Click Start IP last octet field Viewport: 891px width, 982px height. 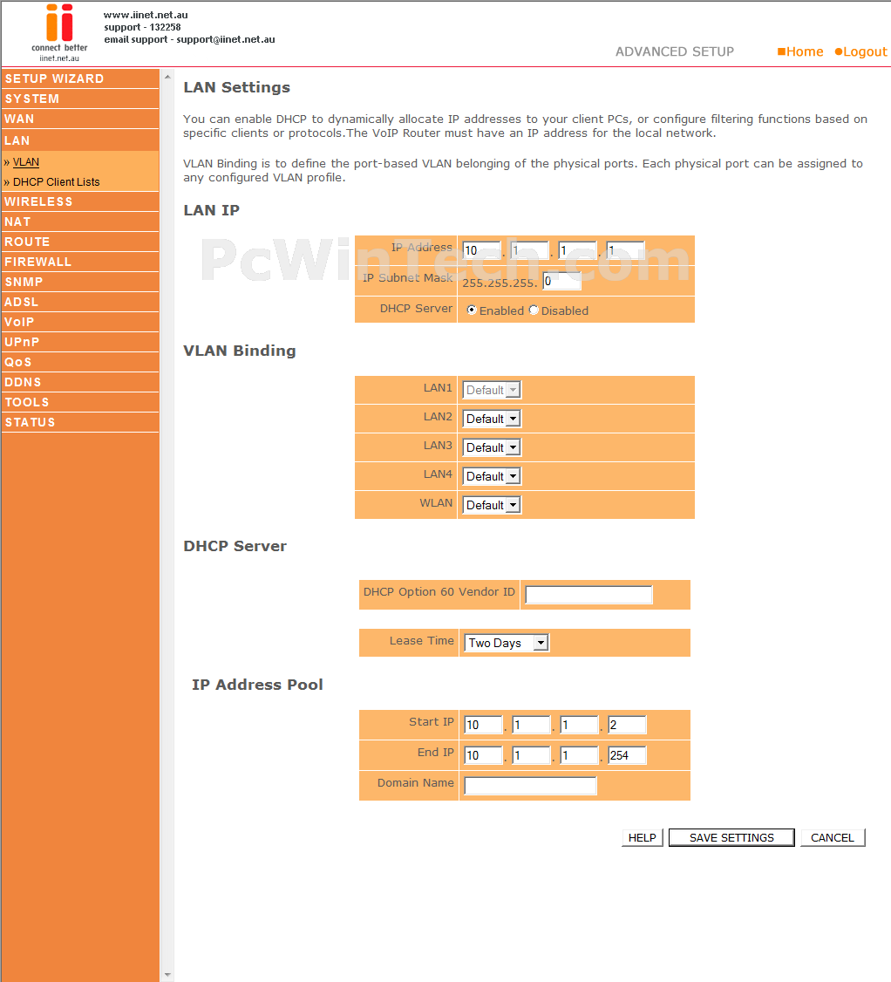pos(627,725)
